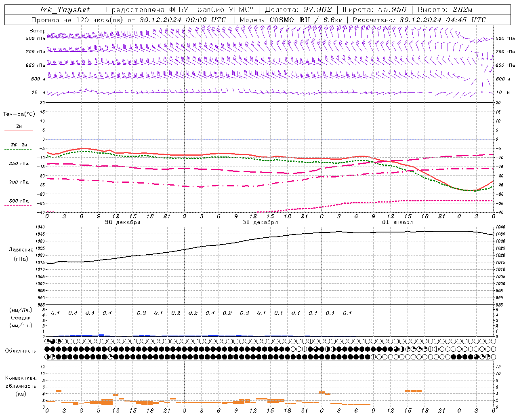
Task: Click the Td 2м legend entry
Action: 19,145
